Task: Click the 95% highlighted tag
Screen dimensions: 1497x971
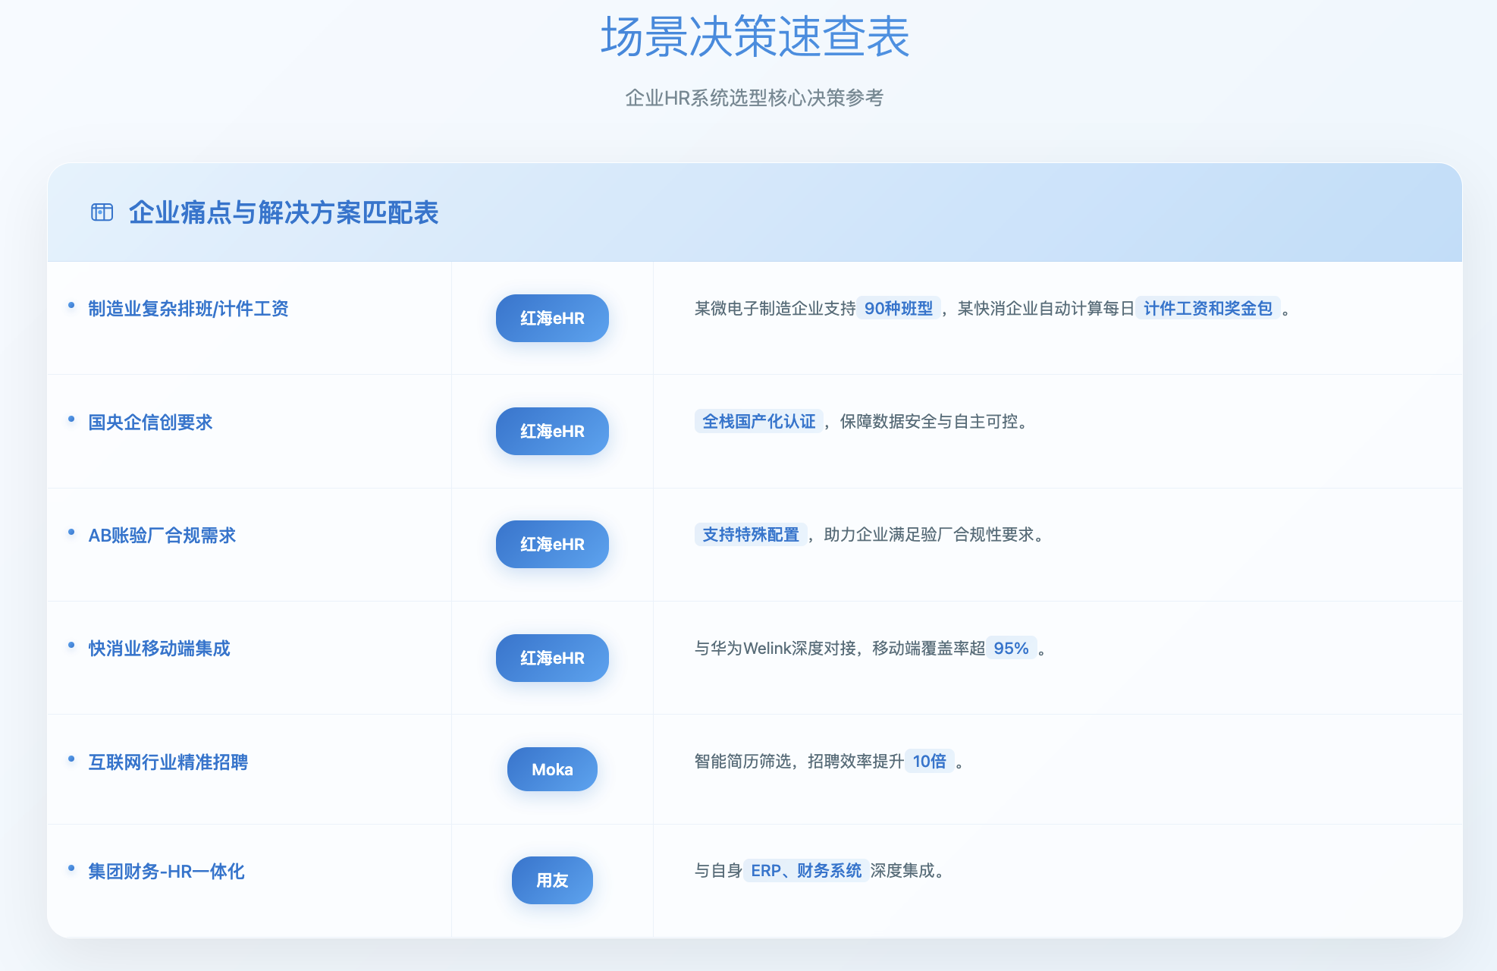Action: click(1011, 648)
